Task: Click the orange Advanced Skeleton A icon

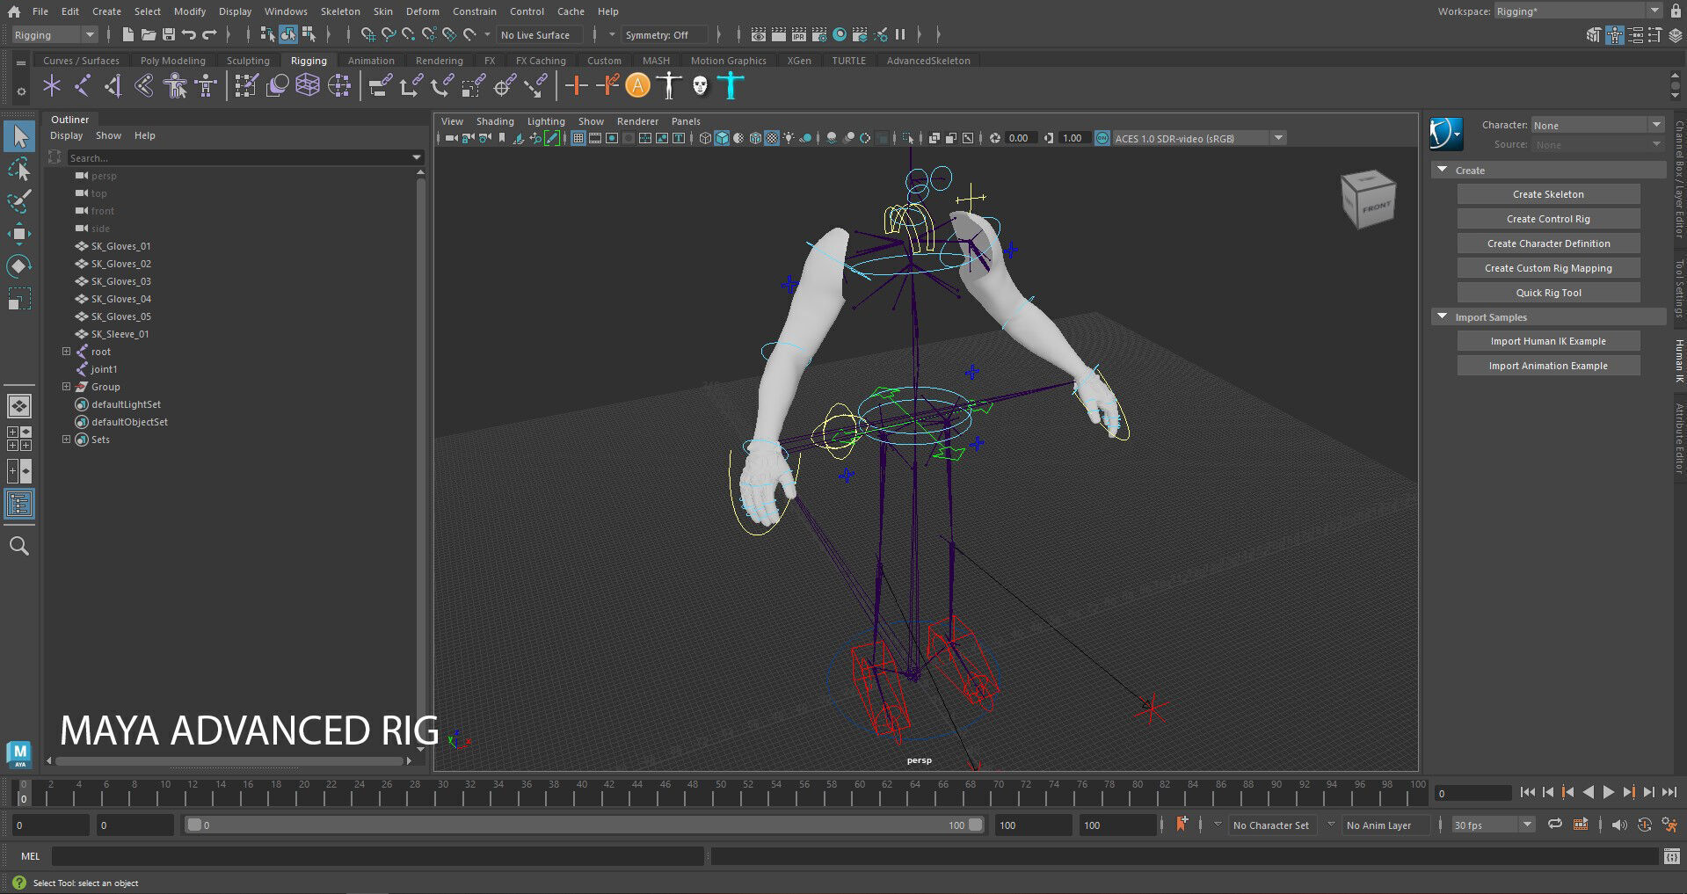Action: pos(638,85)
